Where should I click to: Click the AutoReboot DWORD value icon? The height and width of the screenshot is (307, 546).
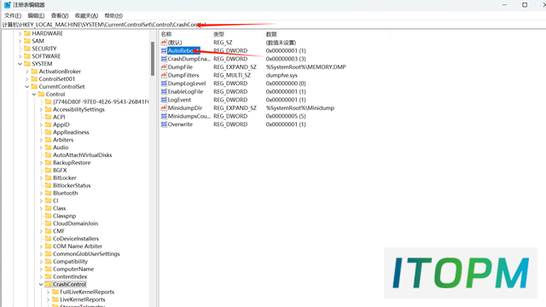164,51
